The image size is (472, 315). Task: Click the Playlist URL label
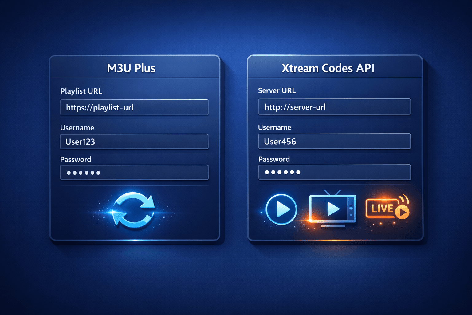click(x=81, y=91)
